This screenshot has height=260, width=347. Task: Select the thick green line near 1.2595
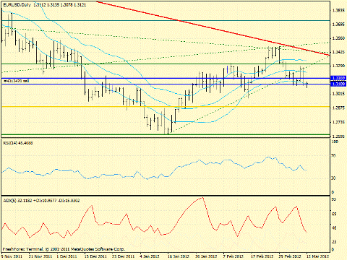tap(166, 134)
